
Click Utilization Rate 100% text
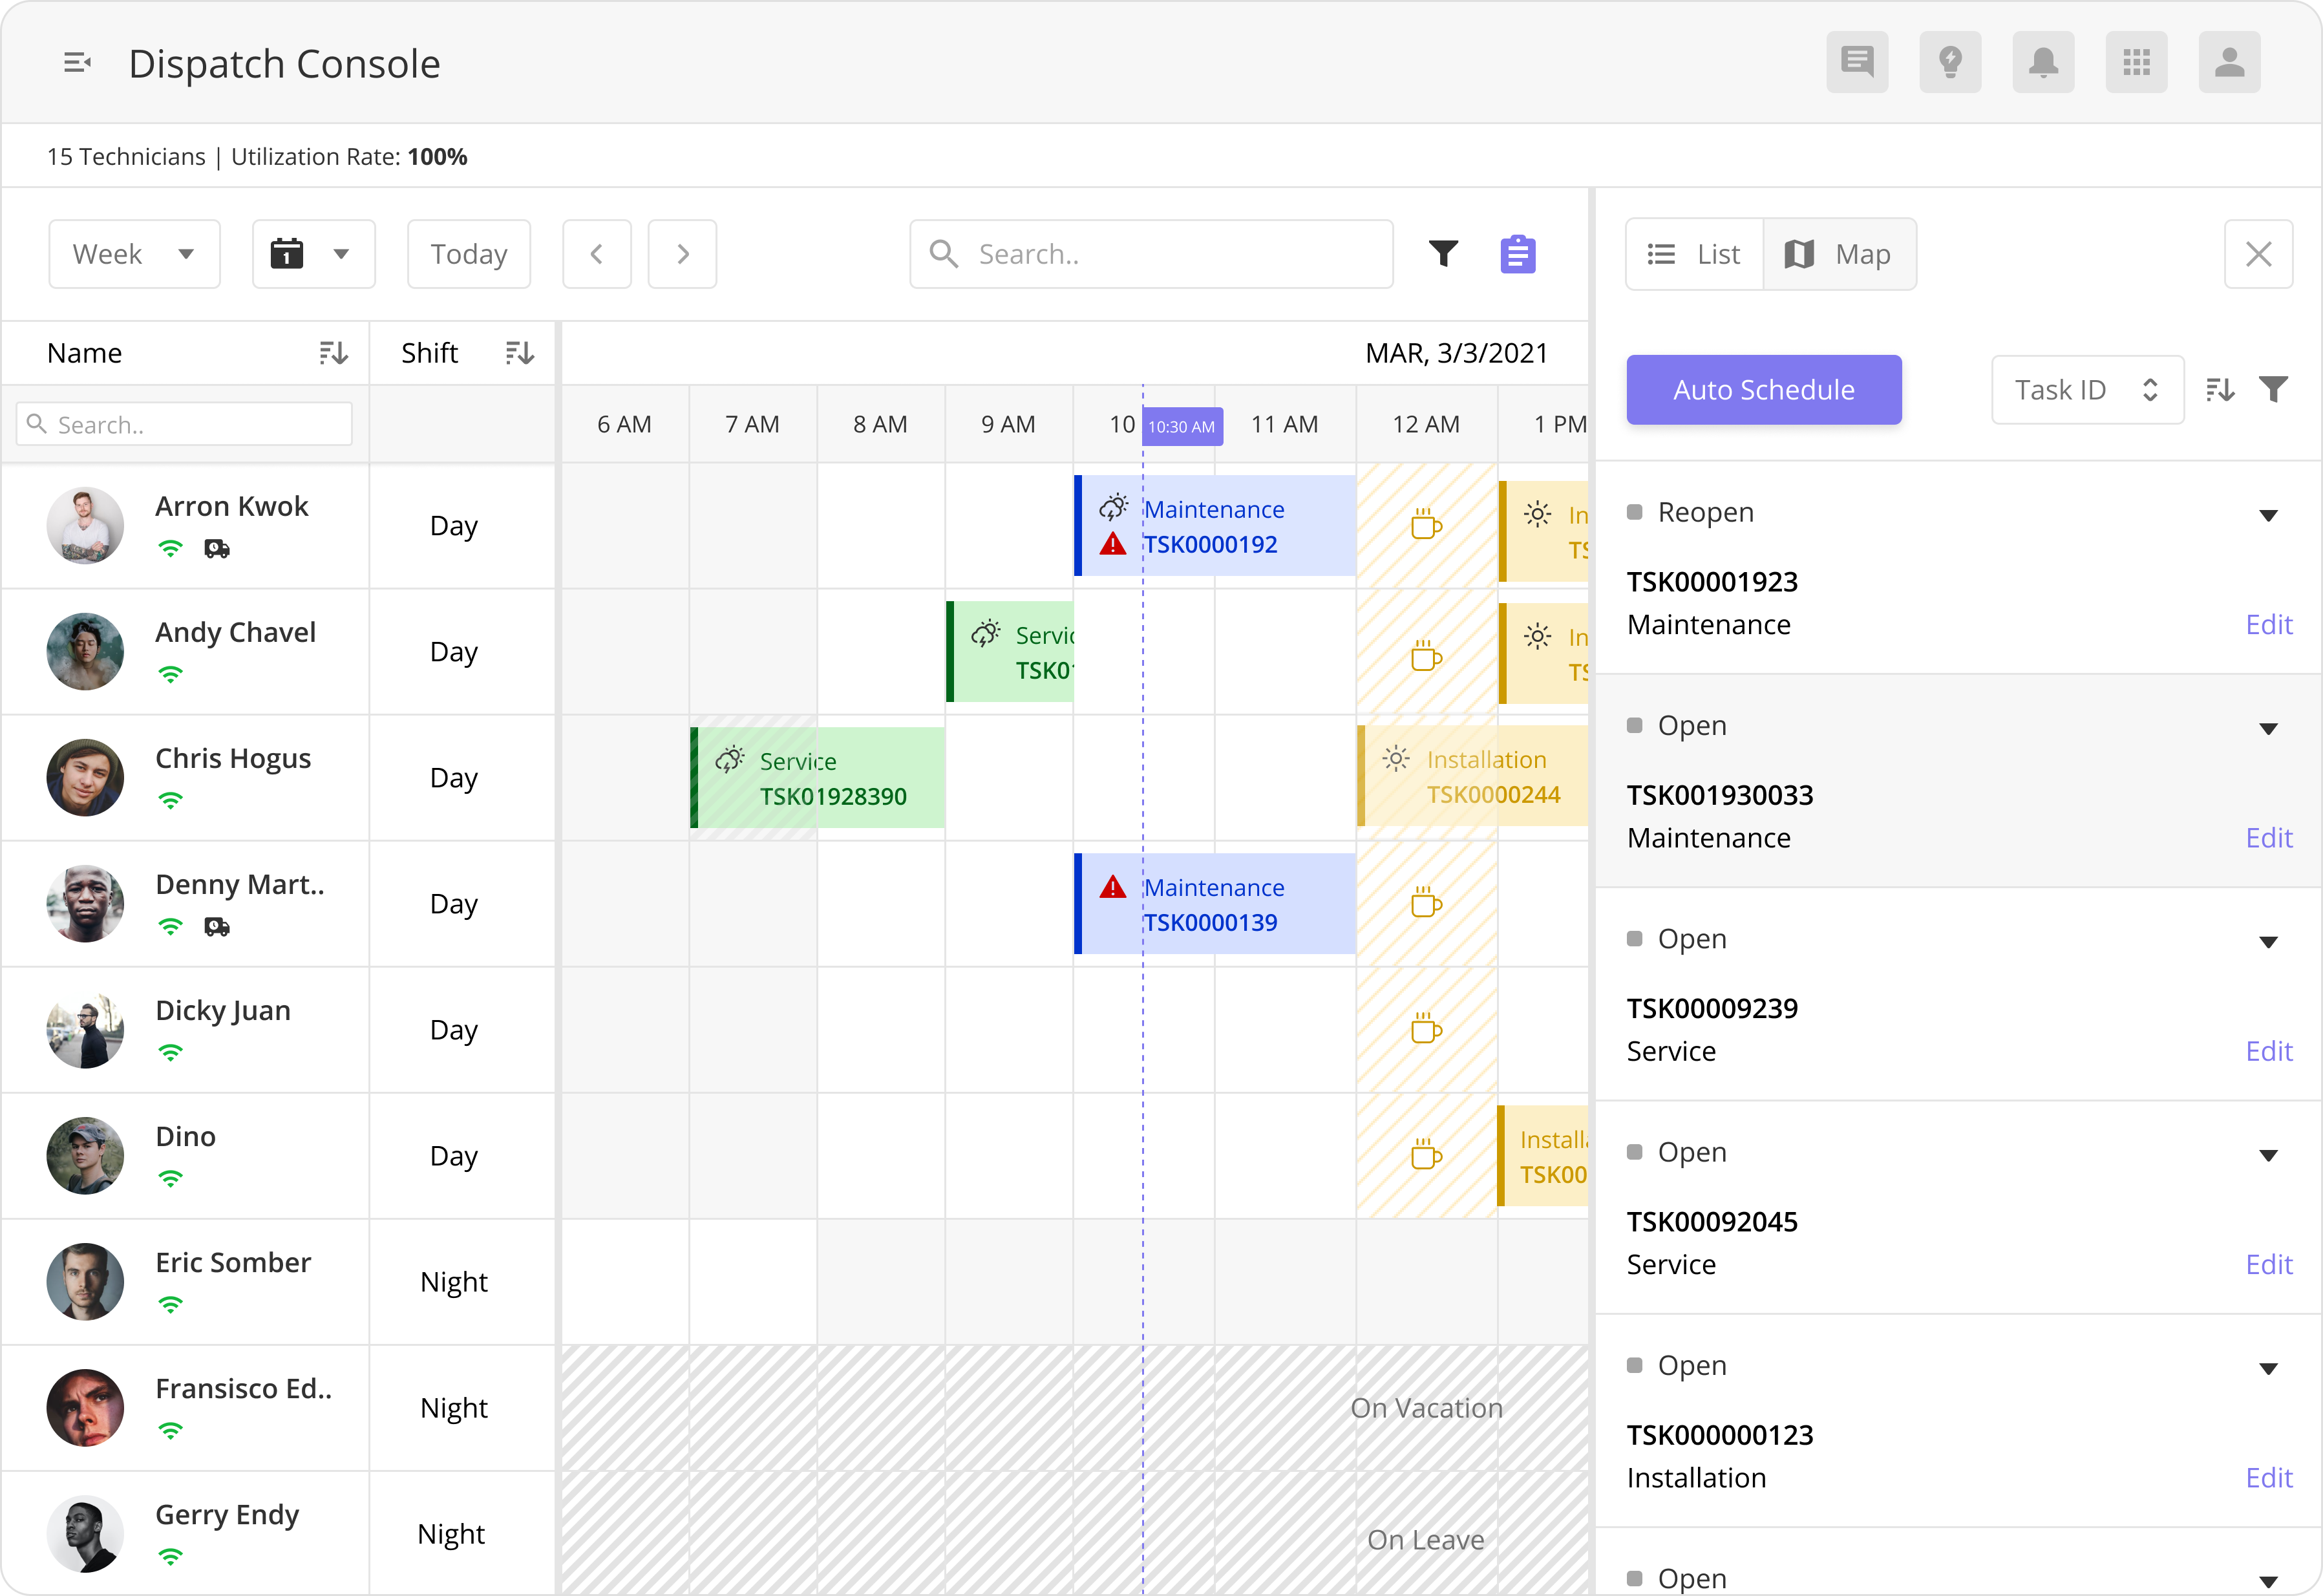pos(349,157)
